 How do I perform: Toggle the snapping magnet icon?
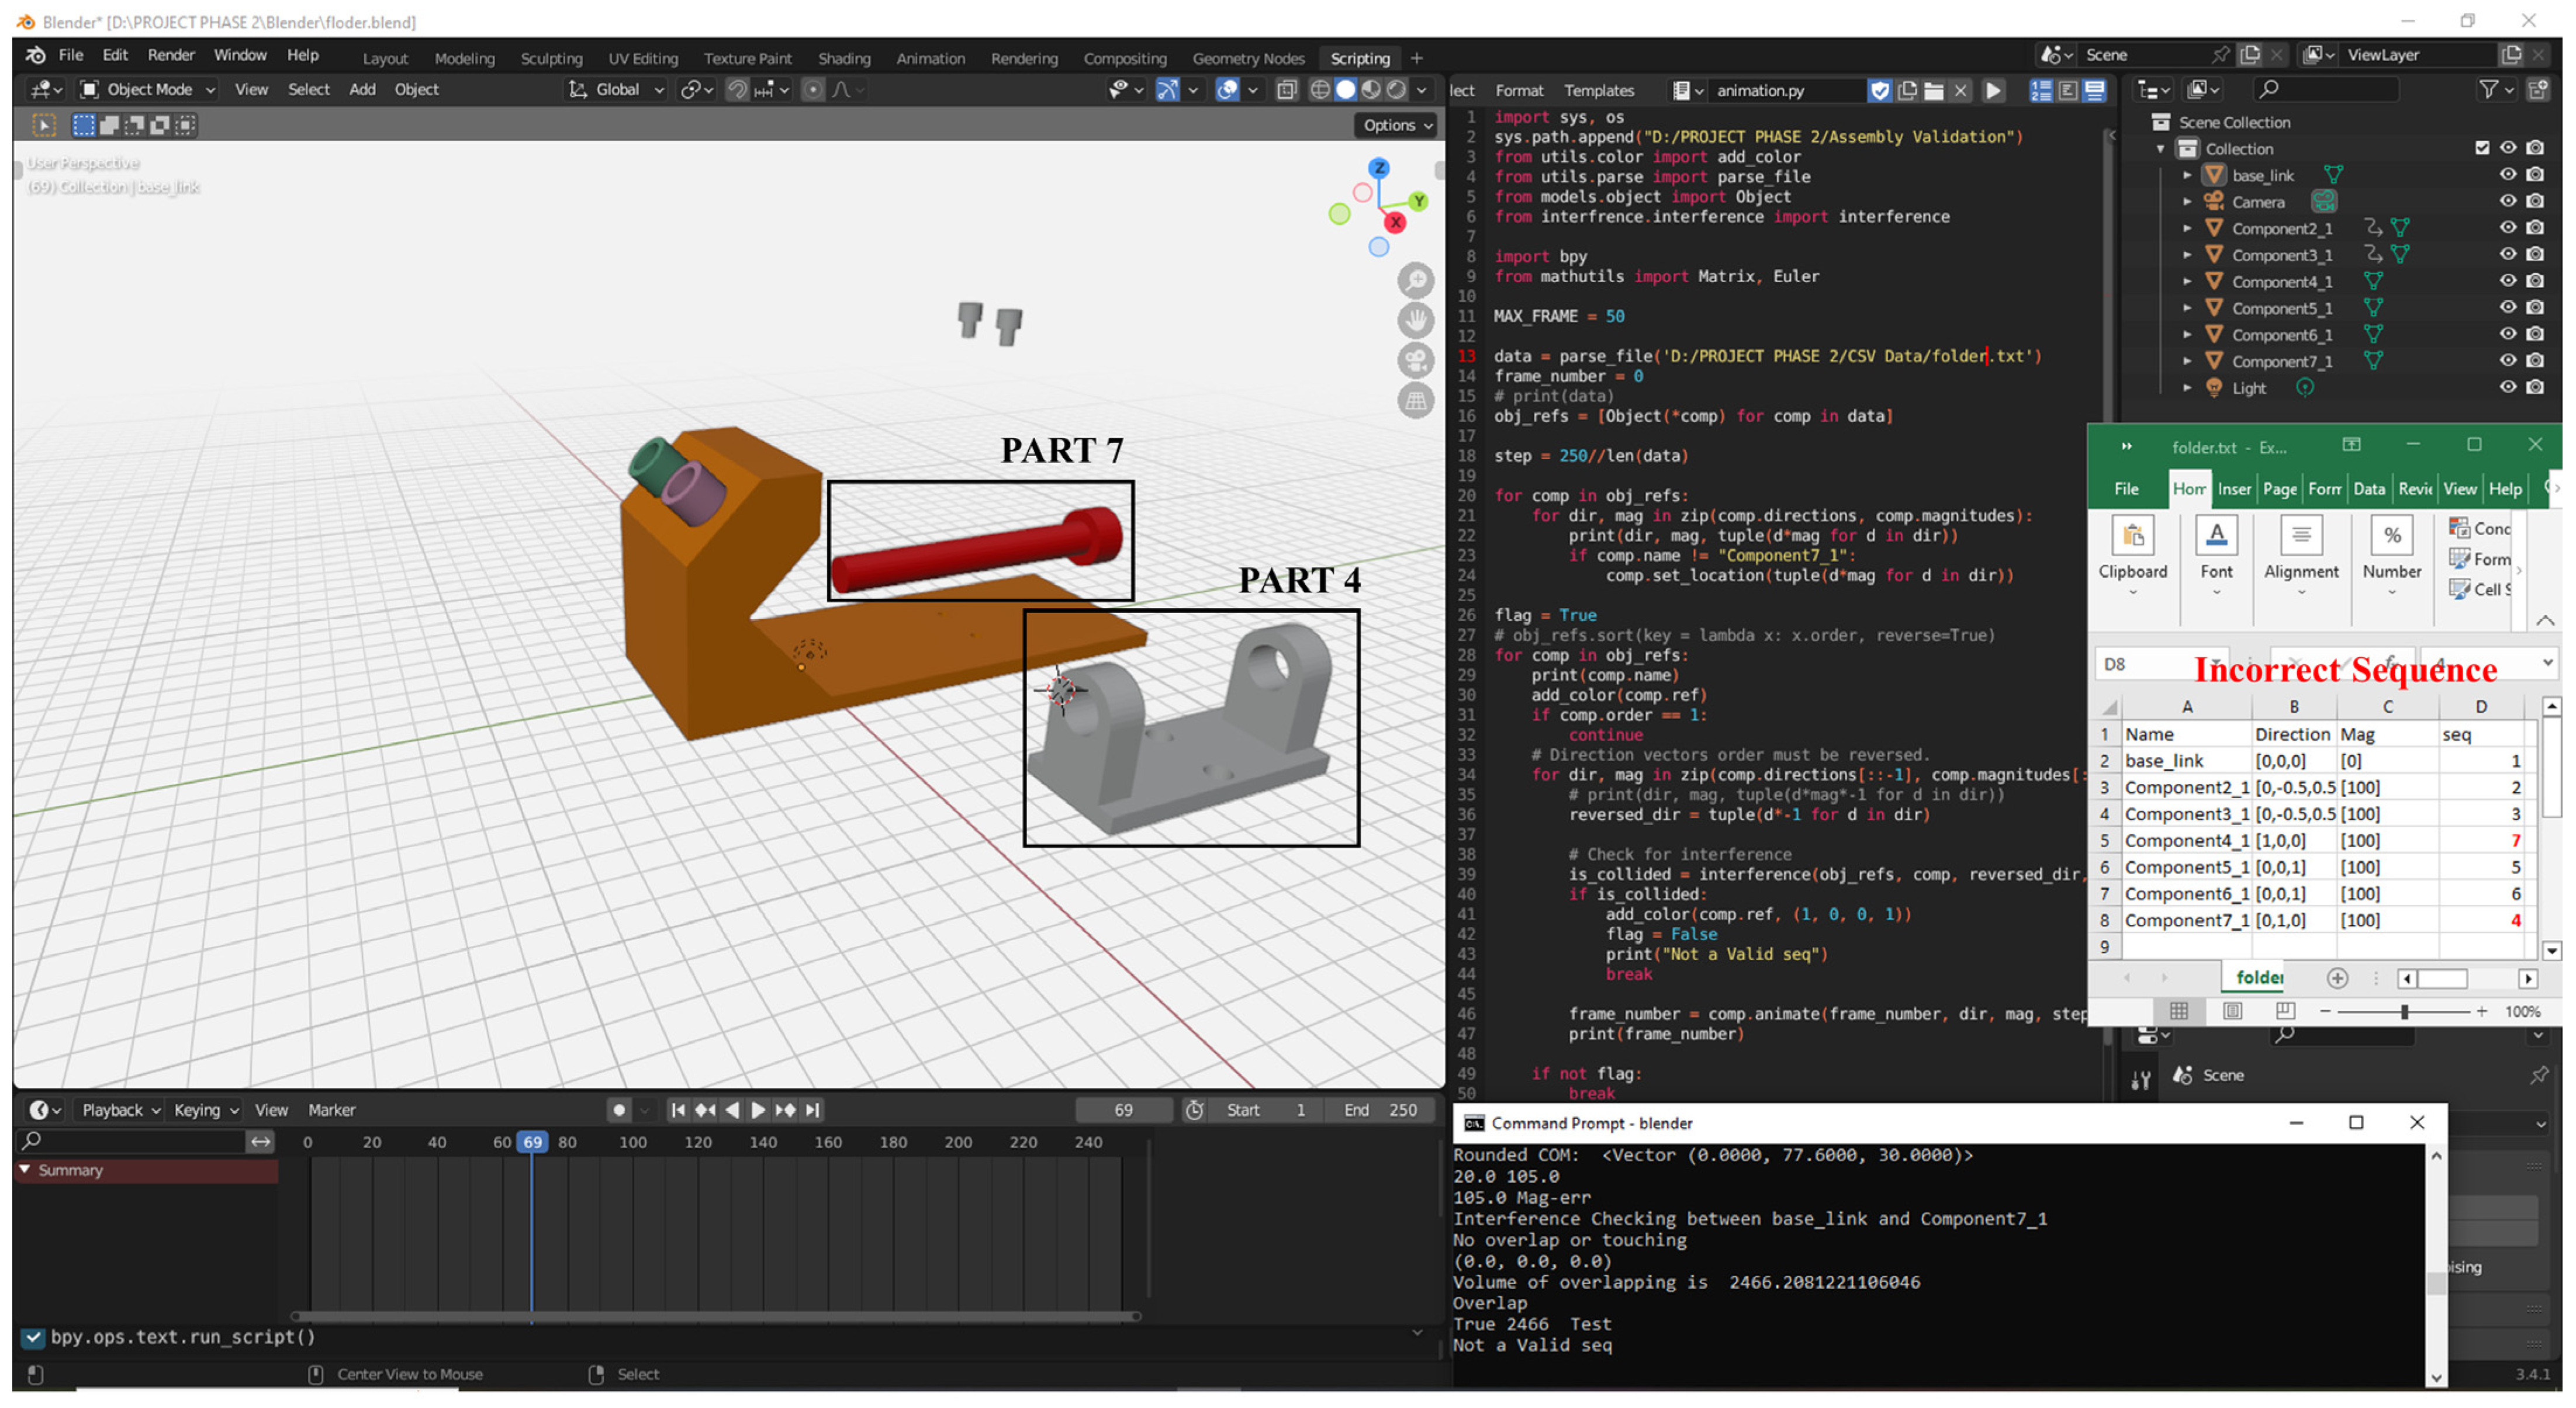pos(737,90)
